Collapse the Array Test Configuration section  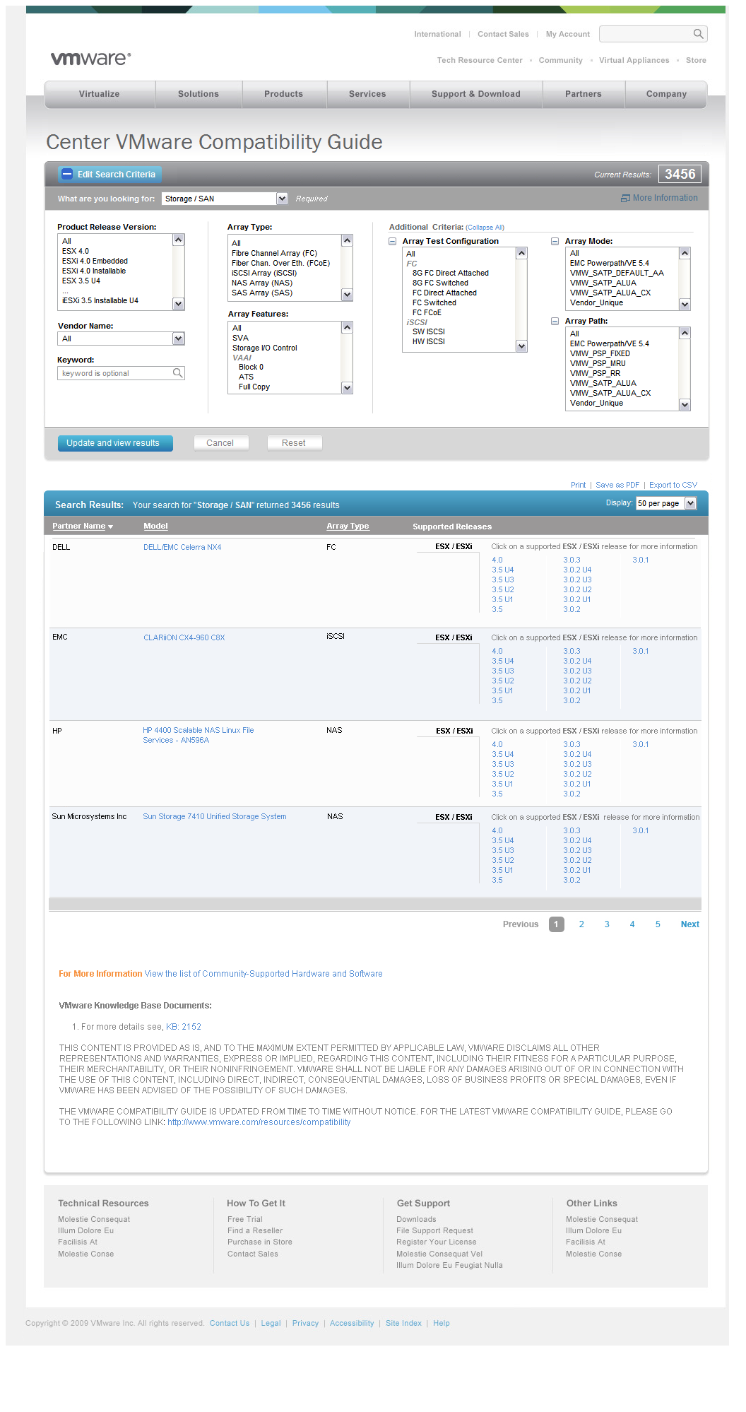(x=393, y=242)
